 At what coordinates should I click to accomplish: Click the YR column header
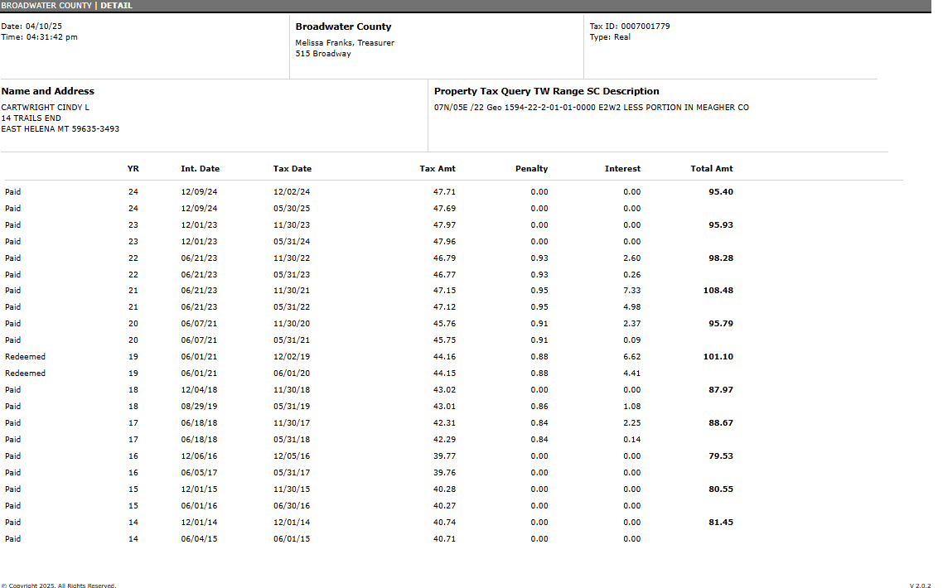click(x=133, y=169)
